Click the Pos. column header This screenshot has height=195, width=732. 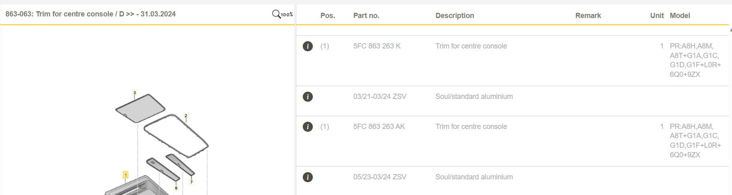tap(328, 16)
